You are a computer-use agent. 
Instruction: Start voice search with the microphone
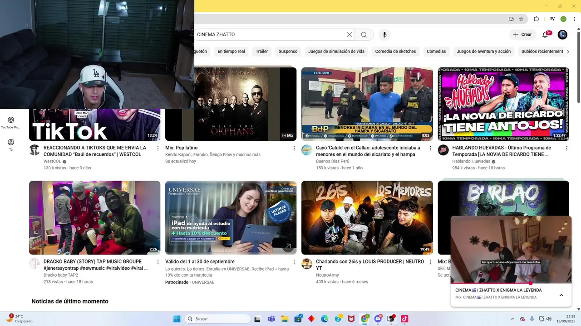click(x=384, y=34)
